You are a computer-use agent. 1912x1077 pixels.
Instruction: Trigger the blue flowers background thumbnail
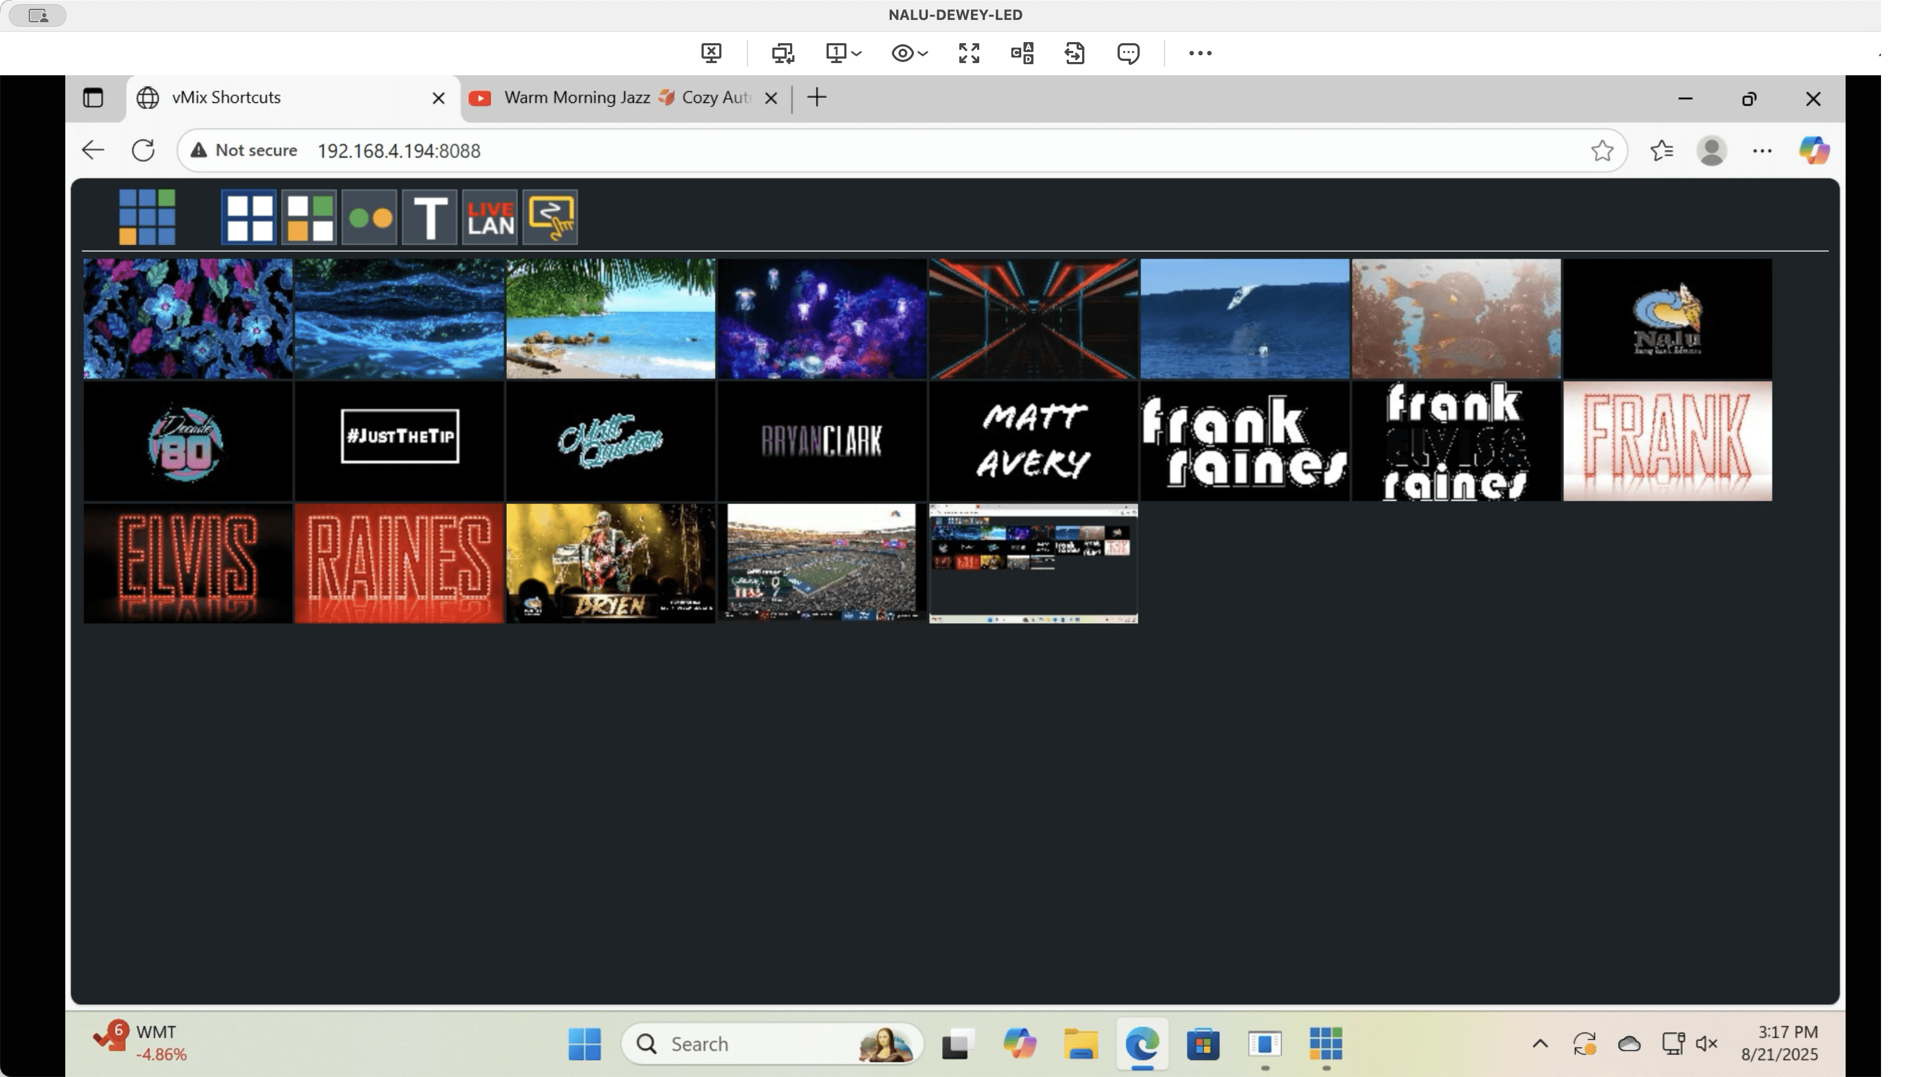point(188,319)
